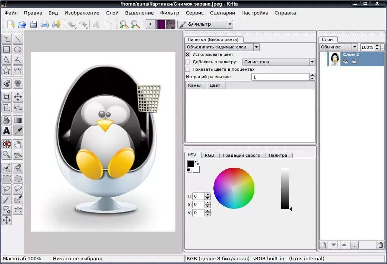The image size is (387, 264).
Task: Decrease the V value stepper
Action: click(x=208, y=214)
